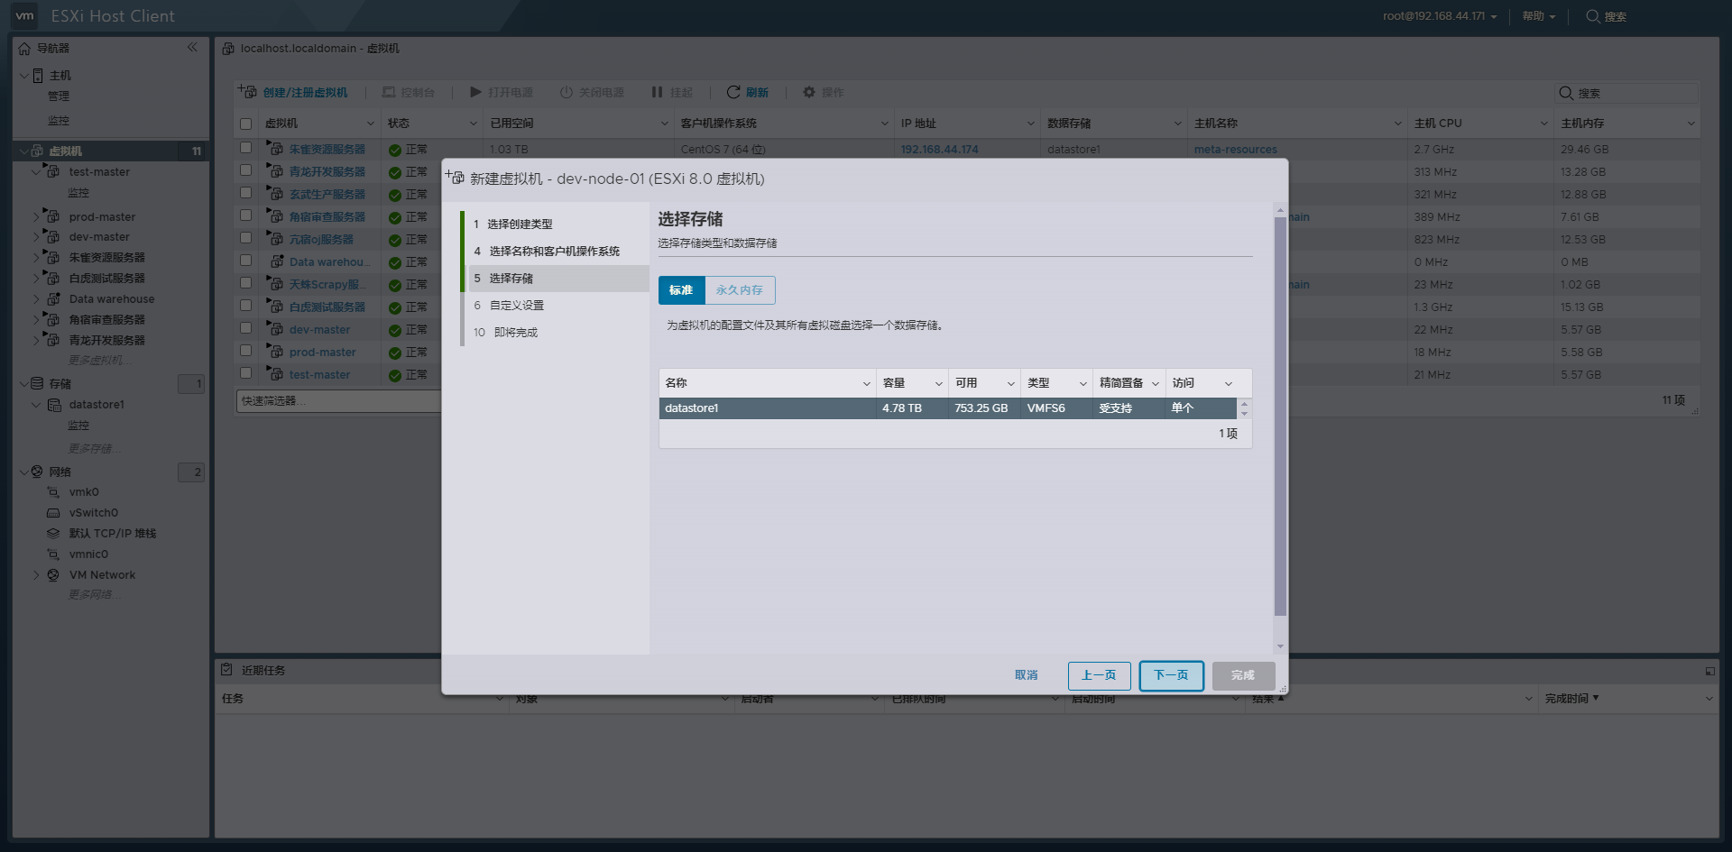The image size is (1732, 852).
Task: Check the box for prod-master row
Action: pyautogui.click(x=245, y=350)
